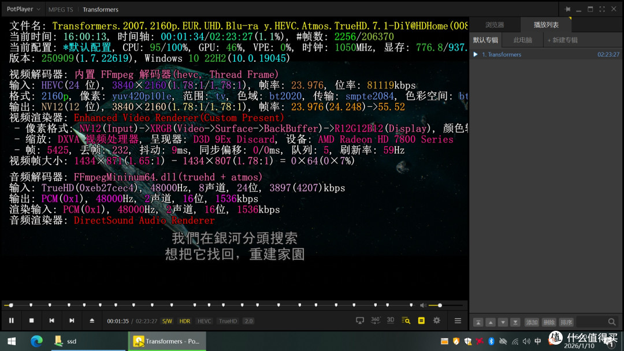Stop the video with the stop button
624x351 pixels.
point(31,320)
